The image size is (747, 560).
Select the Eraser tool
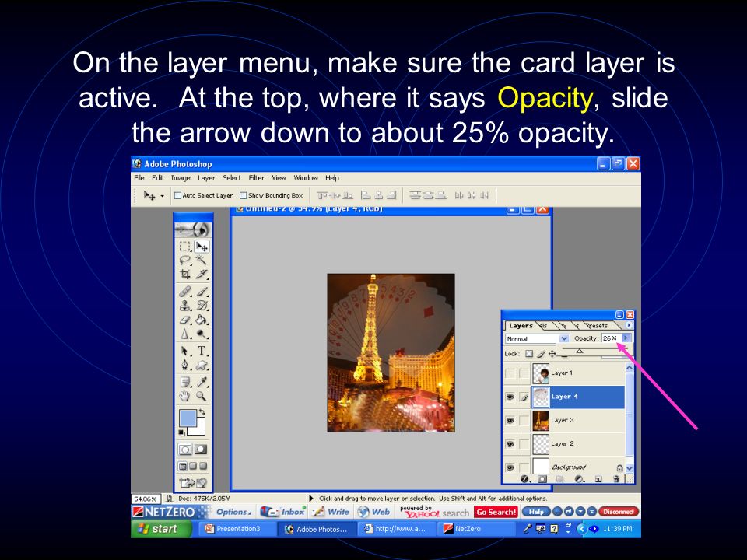click(185, 320)
